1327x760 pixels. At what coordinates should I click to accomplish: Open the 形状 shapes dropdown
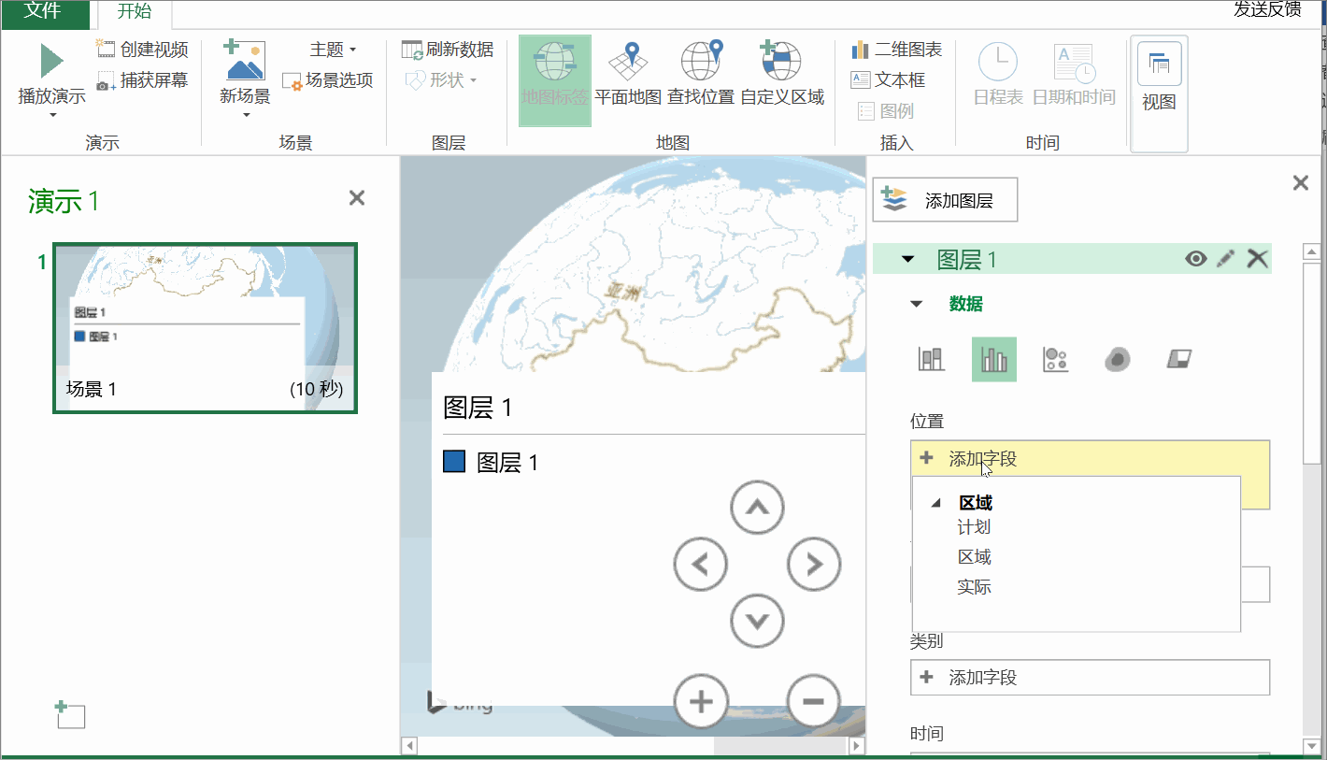tap(441, 80)
